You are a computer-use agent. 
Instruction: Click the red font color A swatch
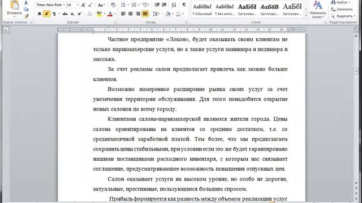click(110, 14)
